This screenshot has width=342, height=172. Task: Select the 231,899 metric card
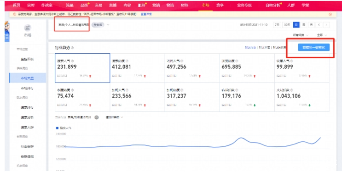[82, 68]
